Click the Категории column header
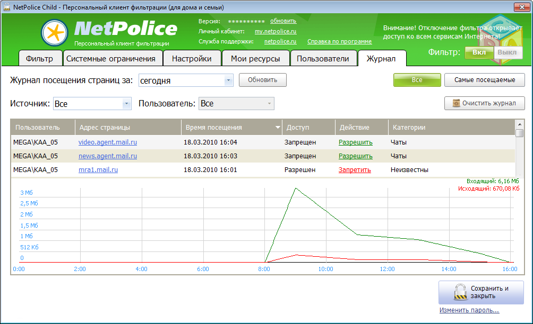Image resolution: width=533 pixels, height=324 pixels. click(451, 128)
